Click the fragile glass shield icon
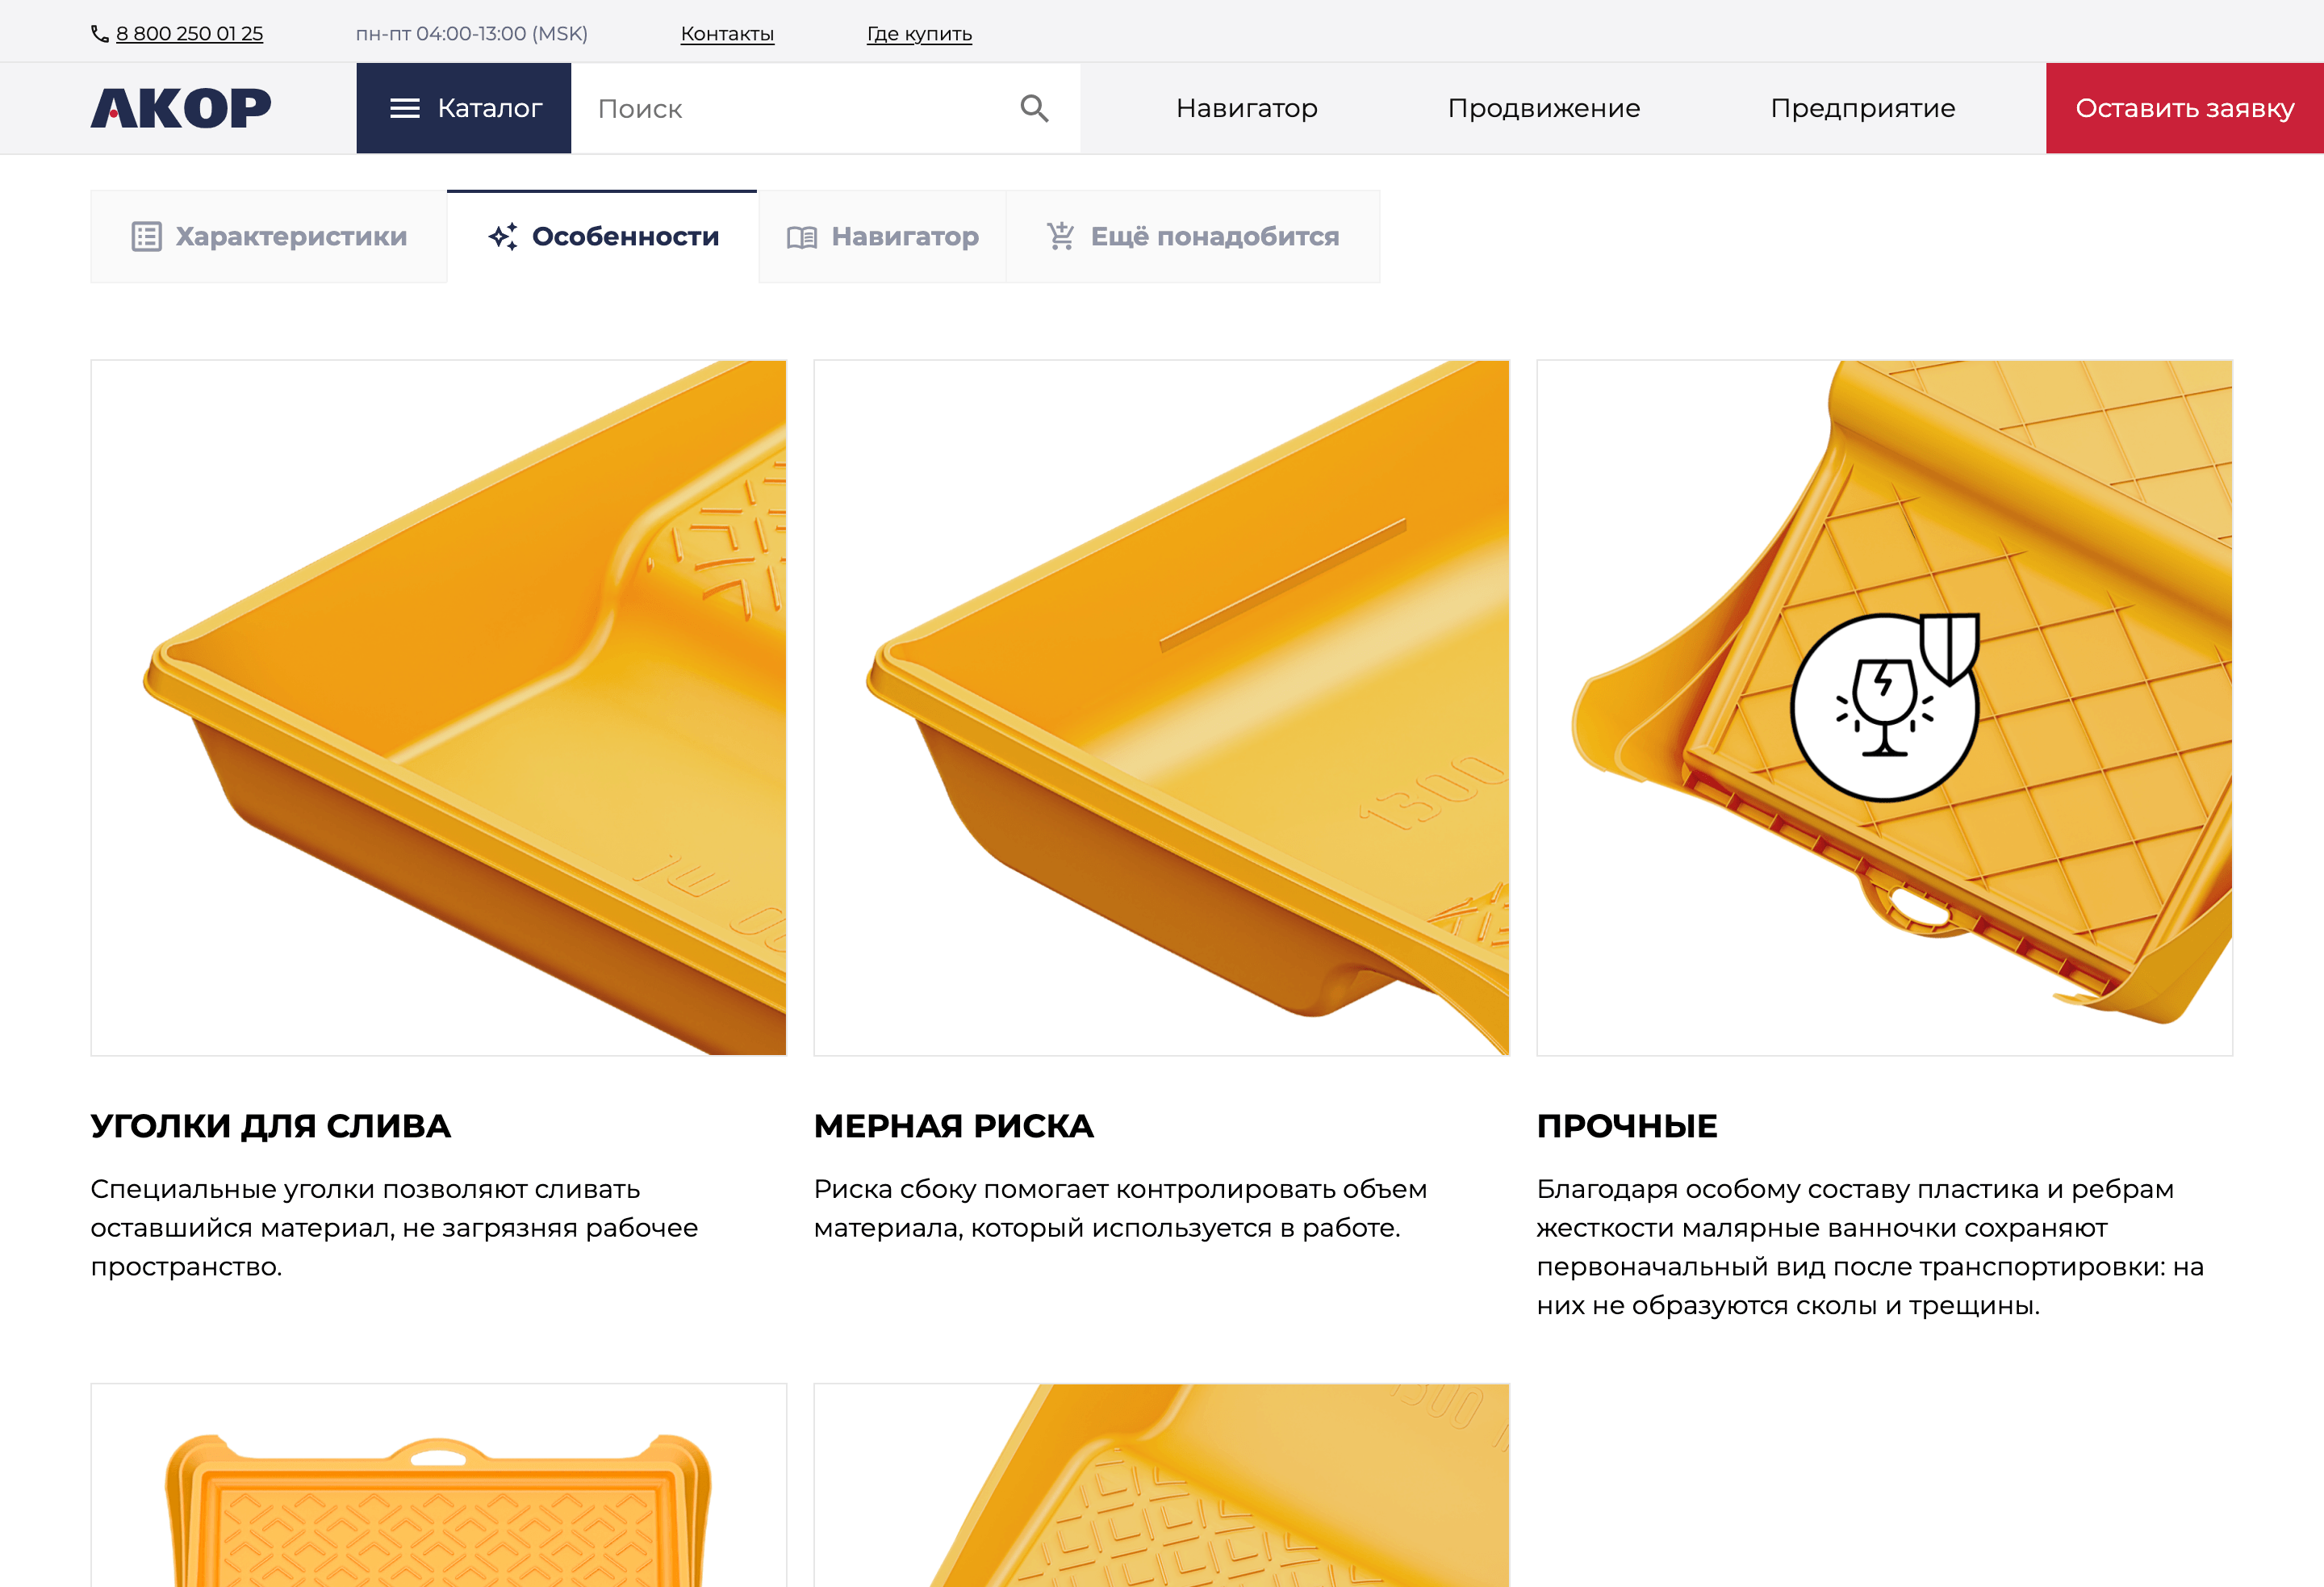The width and height of the screenshot is (2324, 1587). tap(1884, 706)
